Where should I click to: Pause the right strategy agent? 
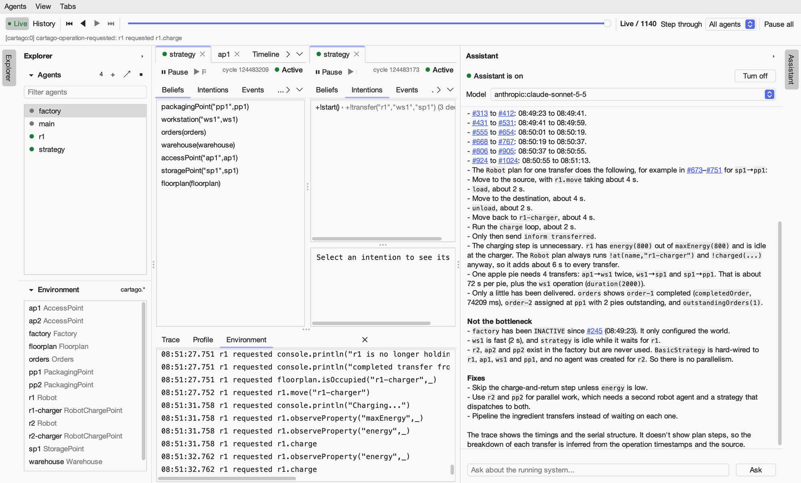pos(329,72)
